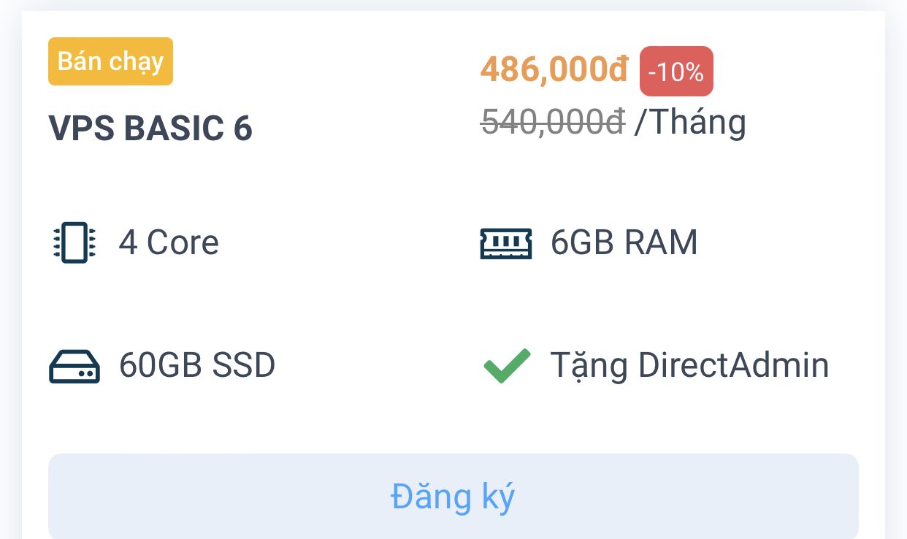
Task: Click the word "Tặng"
Action: [x=589, y=365]
